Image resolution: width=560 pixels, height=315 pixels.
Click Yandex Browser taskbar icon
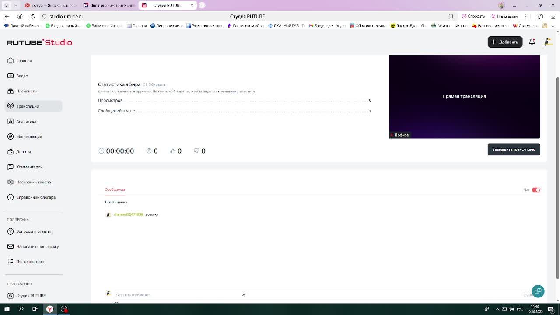tap(50, 309)
